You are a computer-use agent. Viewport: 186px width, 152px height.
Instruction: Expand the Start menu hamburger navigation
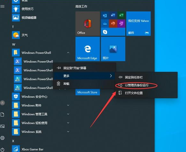pyautogui.click(x=3, y=6)
